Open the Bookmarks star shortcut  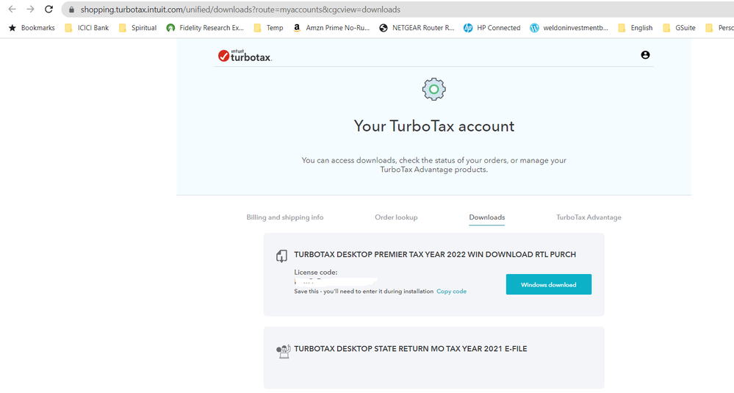(32, 28)
